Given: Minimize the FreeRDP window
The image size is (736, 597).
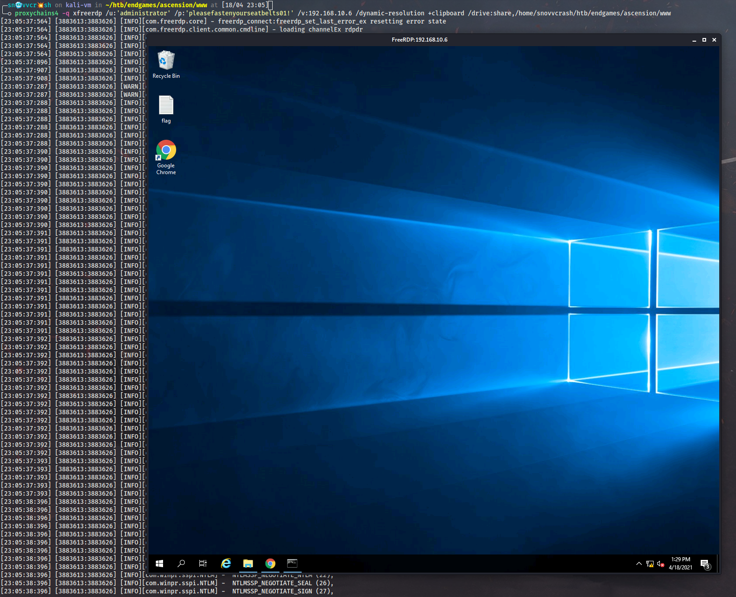Looking at the screenshot, I should tap(694, 40).
